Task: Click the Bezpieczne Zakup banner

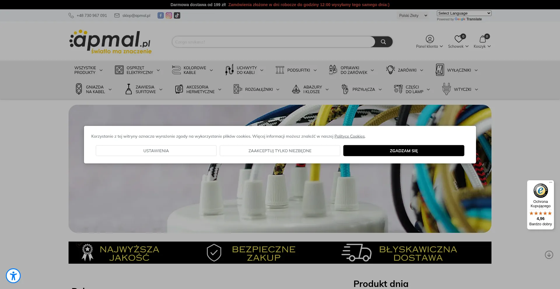Action: (x=251, y=253)
